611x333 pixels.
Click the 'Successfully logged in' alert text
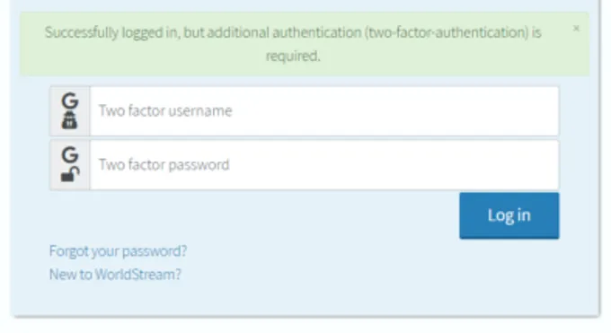coord(293,44)
